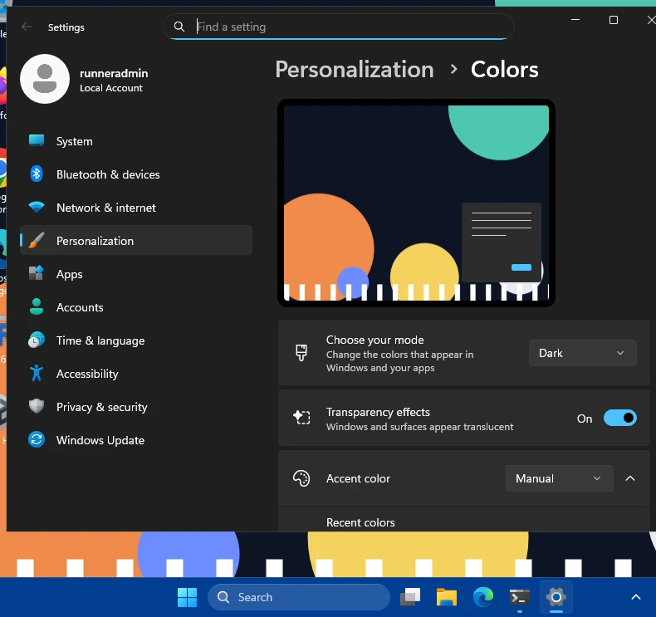Click the runneradmin profile avatar
Image resolution: width=656 pixels, height=617 pixels.
click(45, 79)
